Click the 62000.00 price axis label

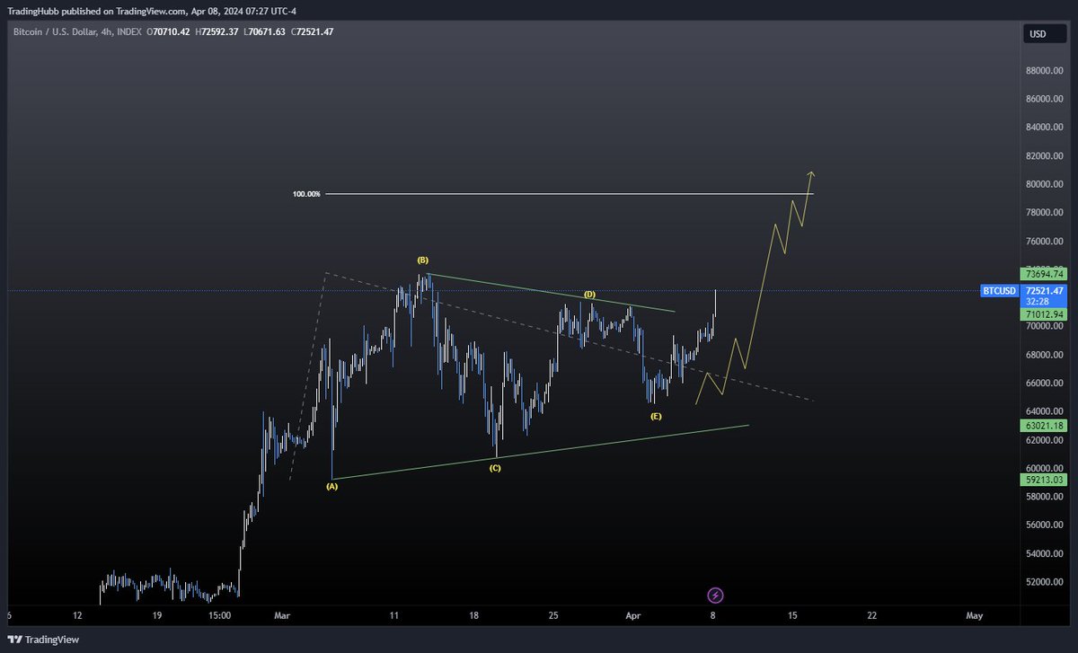[x=1046, y=440]
